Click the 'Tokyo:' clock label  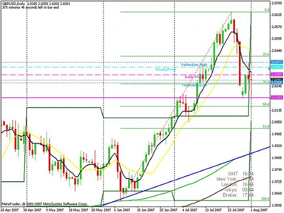point(231,190)
